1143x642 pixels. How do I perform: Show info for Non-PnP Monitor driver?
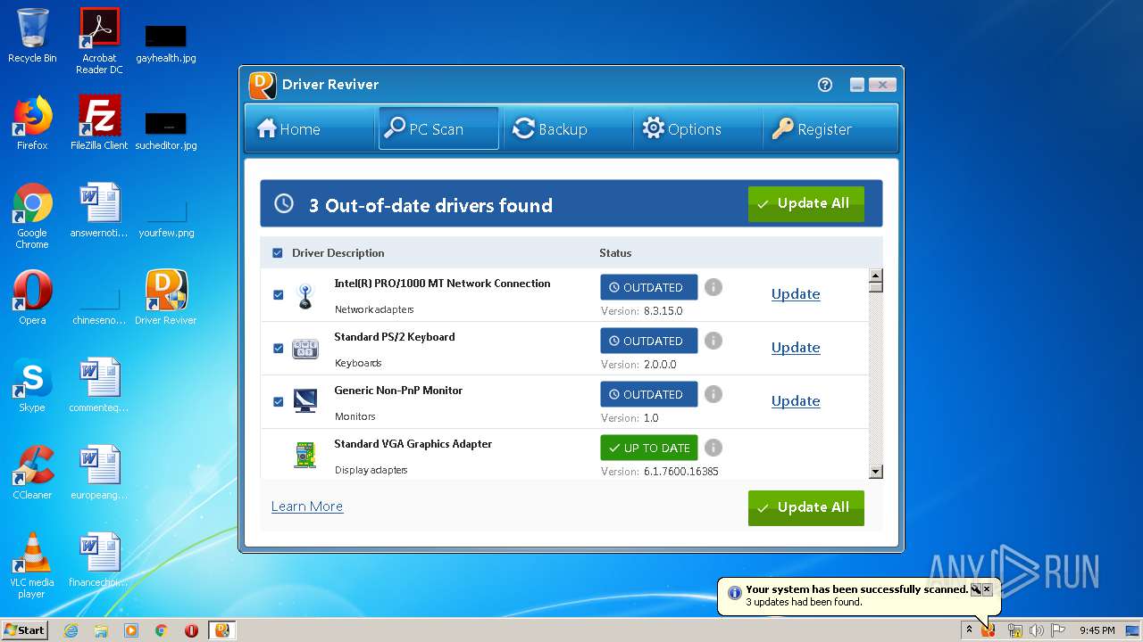tap(713, 394)
